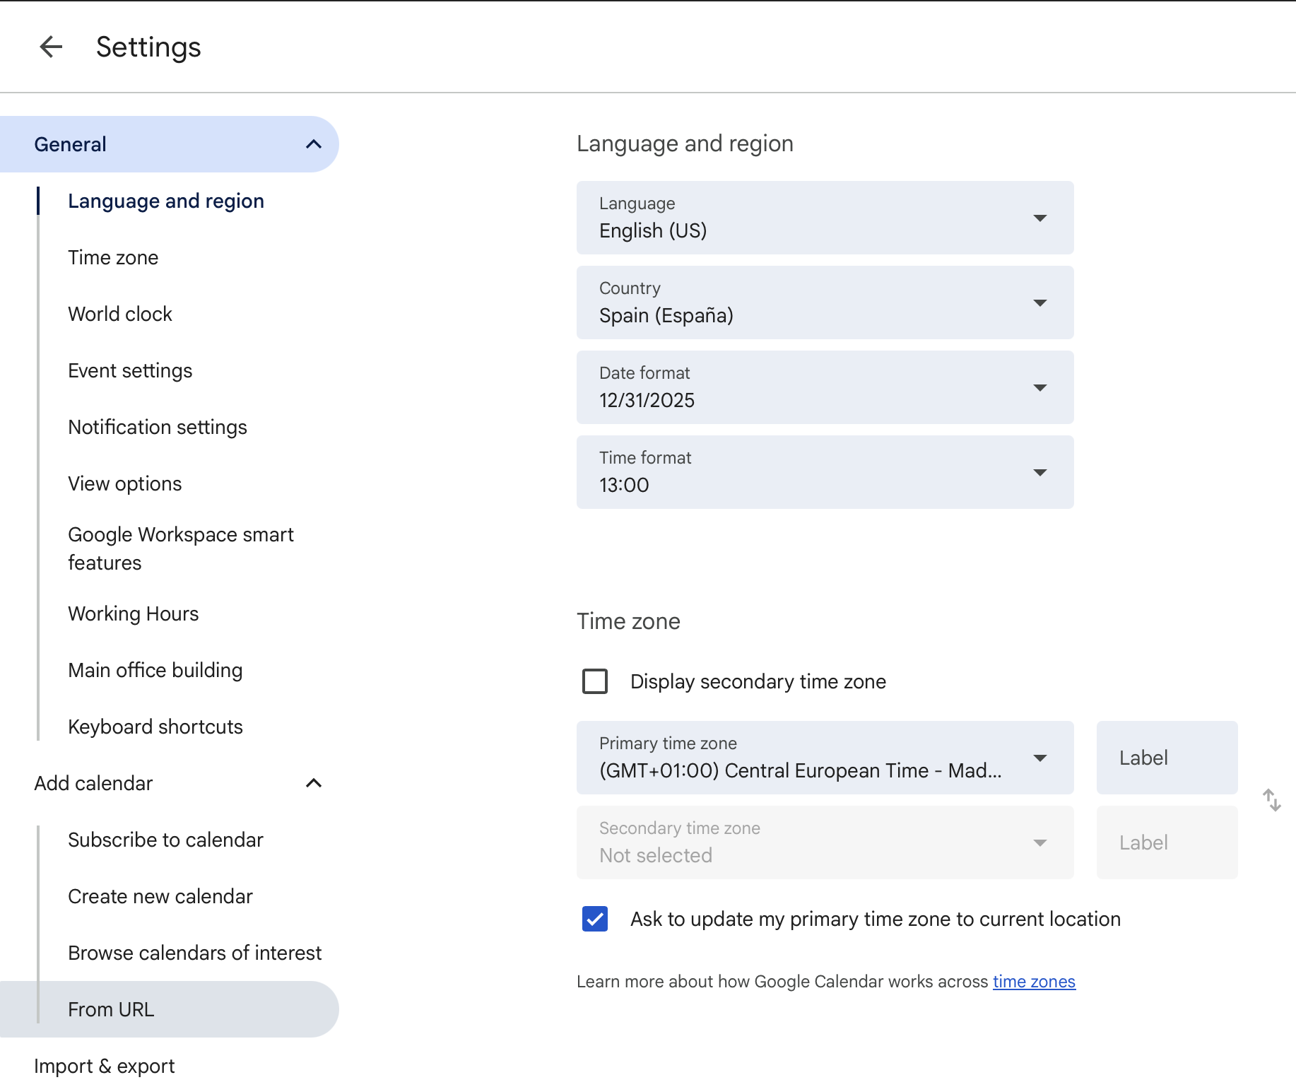Expand the Date format dropdown
Viewport: 1296px width, 1087px height.
click(1039, 387)
